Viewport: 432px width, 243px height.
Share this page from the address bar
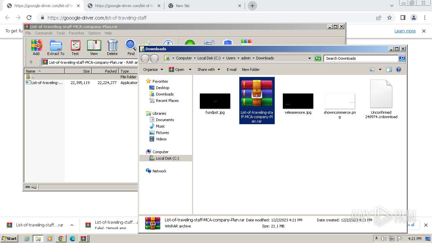[x=379, y=18]
